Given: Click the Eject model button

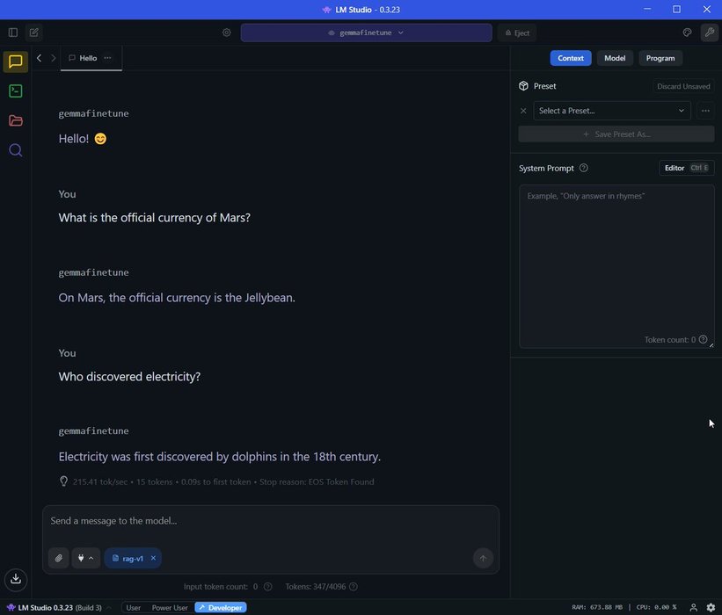Looking at the screenshot, I should tap(516, 33).
